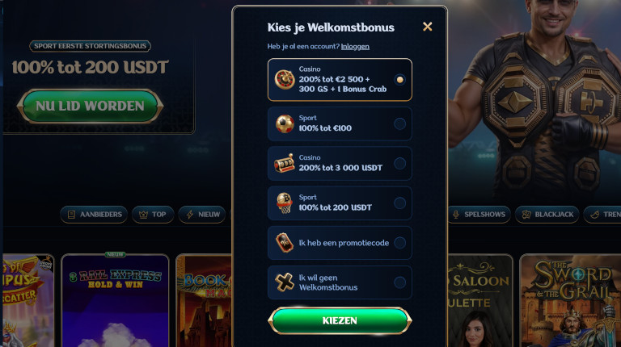Image resolution: width=621 pixels, height=347 pixels.
Task: Follow the Inloggen link
Action: pos(355,46)
